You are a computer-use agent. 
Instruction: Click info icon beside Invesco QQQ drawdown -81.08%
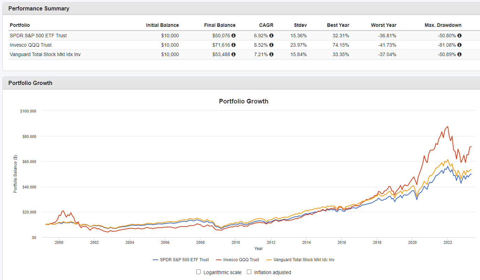[x=459, y=45]
